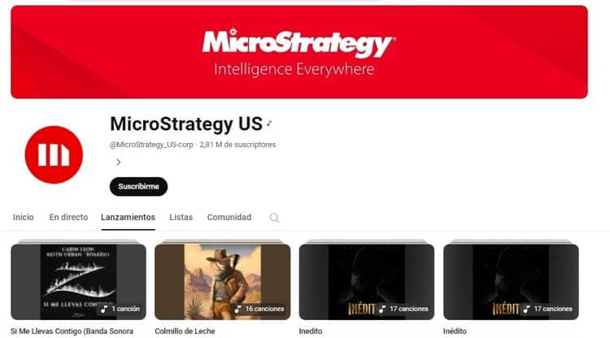Open the Comunidad tab
This screenshot has width=610, height=338.
click(x=229, y=217)
